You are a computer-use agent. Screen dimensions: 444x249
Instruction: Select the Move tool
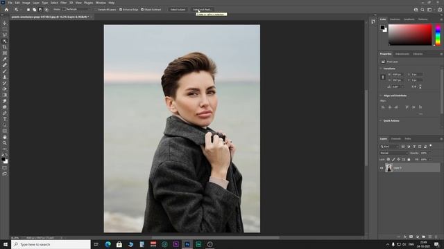click(x=5, y=23)
